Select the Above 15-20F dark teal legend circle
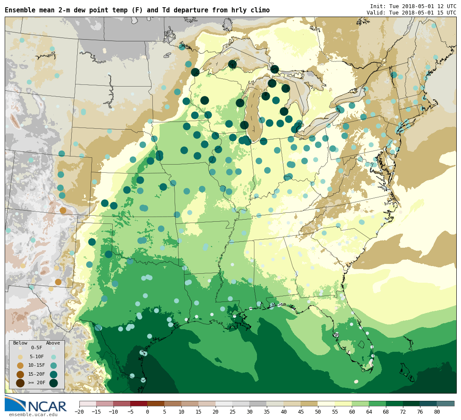This screenshot has width=461, height=420. click(53, 374)
